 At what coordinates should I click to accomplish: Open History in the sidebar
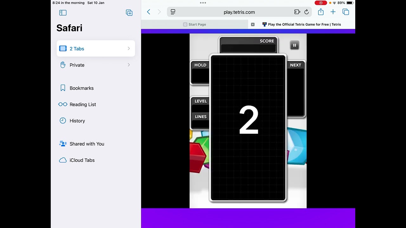click(x=96, y=121)
